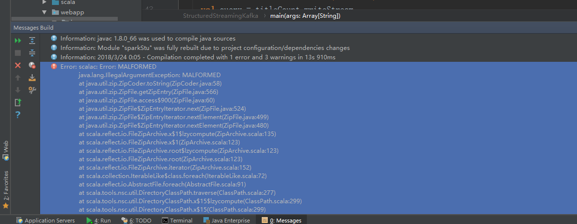The width and height of the screenshot is (577, 224).
Task: Click ZipEntryIterator.next(ZipFile.java:524) trace line
Action: 162,109
